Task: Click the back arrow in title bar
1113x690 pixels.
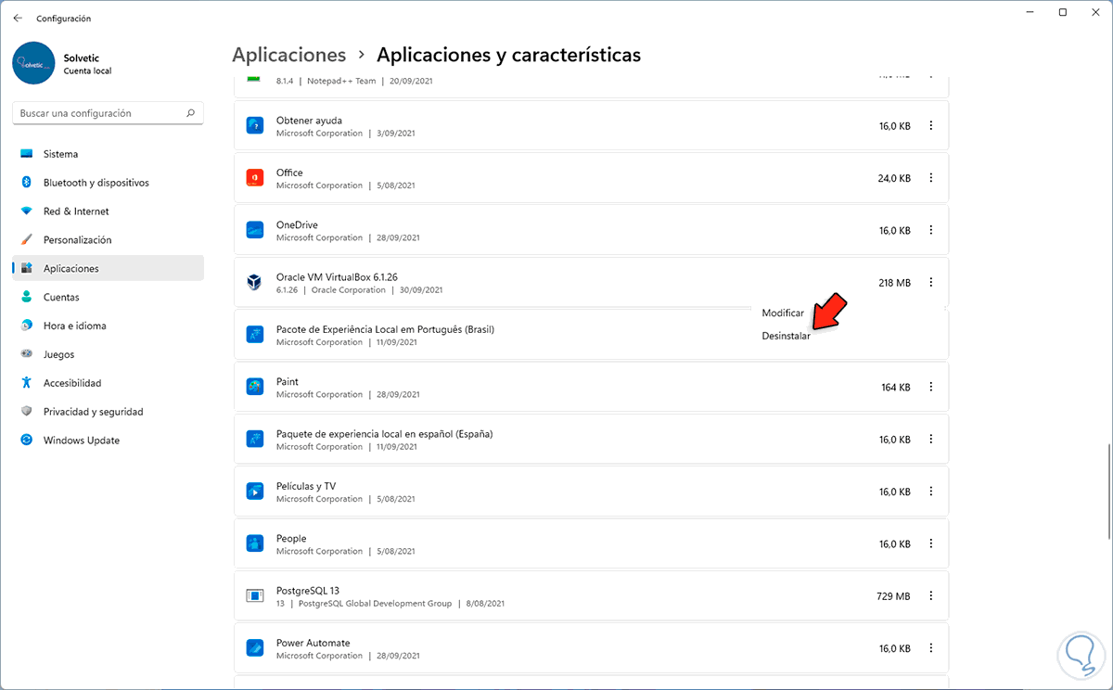Action: click(19, 18)
